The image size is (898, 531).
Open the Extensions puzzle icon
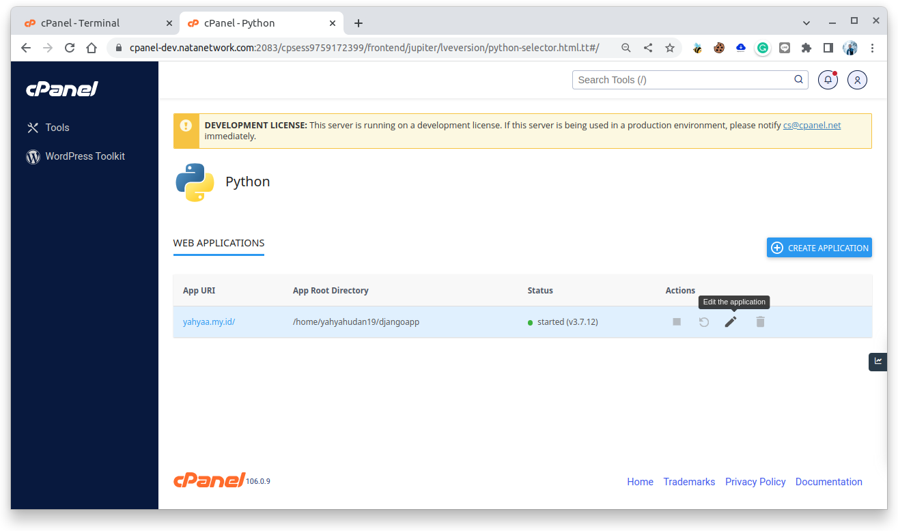click(806, 48)
